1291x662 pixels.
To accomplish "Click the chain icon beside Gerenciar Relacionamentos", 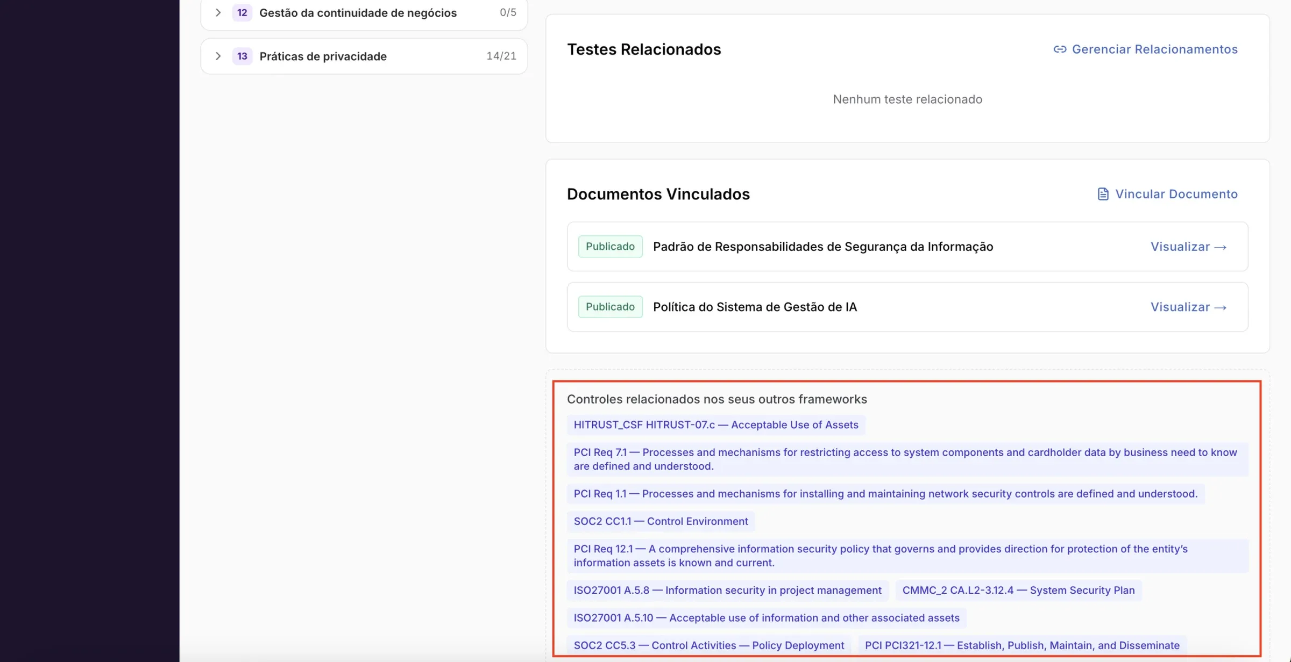I will [x=1060, y=49].
